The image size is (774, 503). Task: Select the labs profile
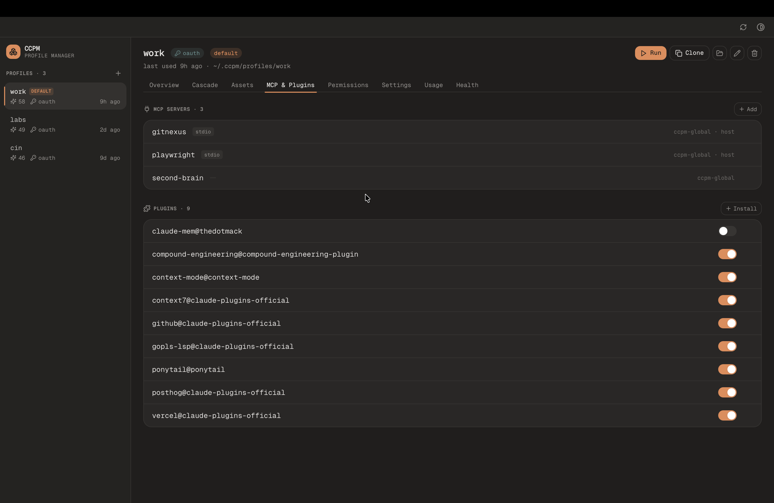click(65, 125)
